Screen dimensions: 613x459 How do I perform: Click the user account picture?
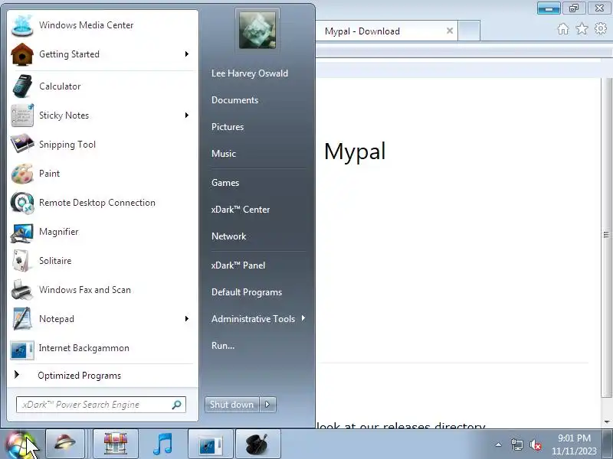[x=257, y=31]
